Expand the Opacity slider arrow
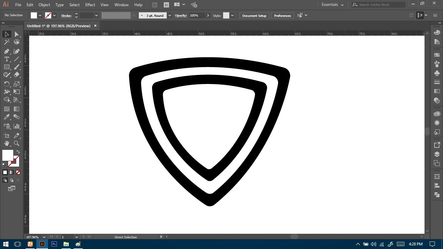 [208, 15]
